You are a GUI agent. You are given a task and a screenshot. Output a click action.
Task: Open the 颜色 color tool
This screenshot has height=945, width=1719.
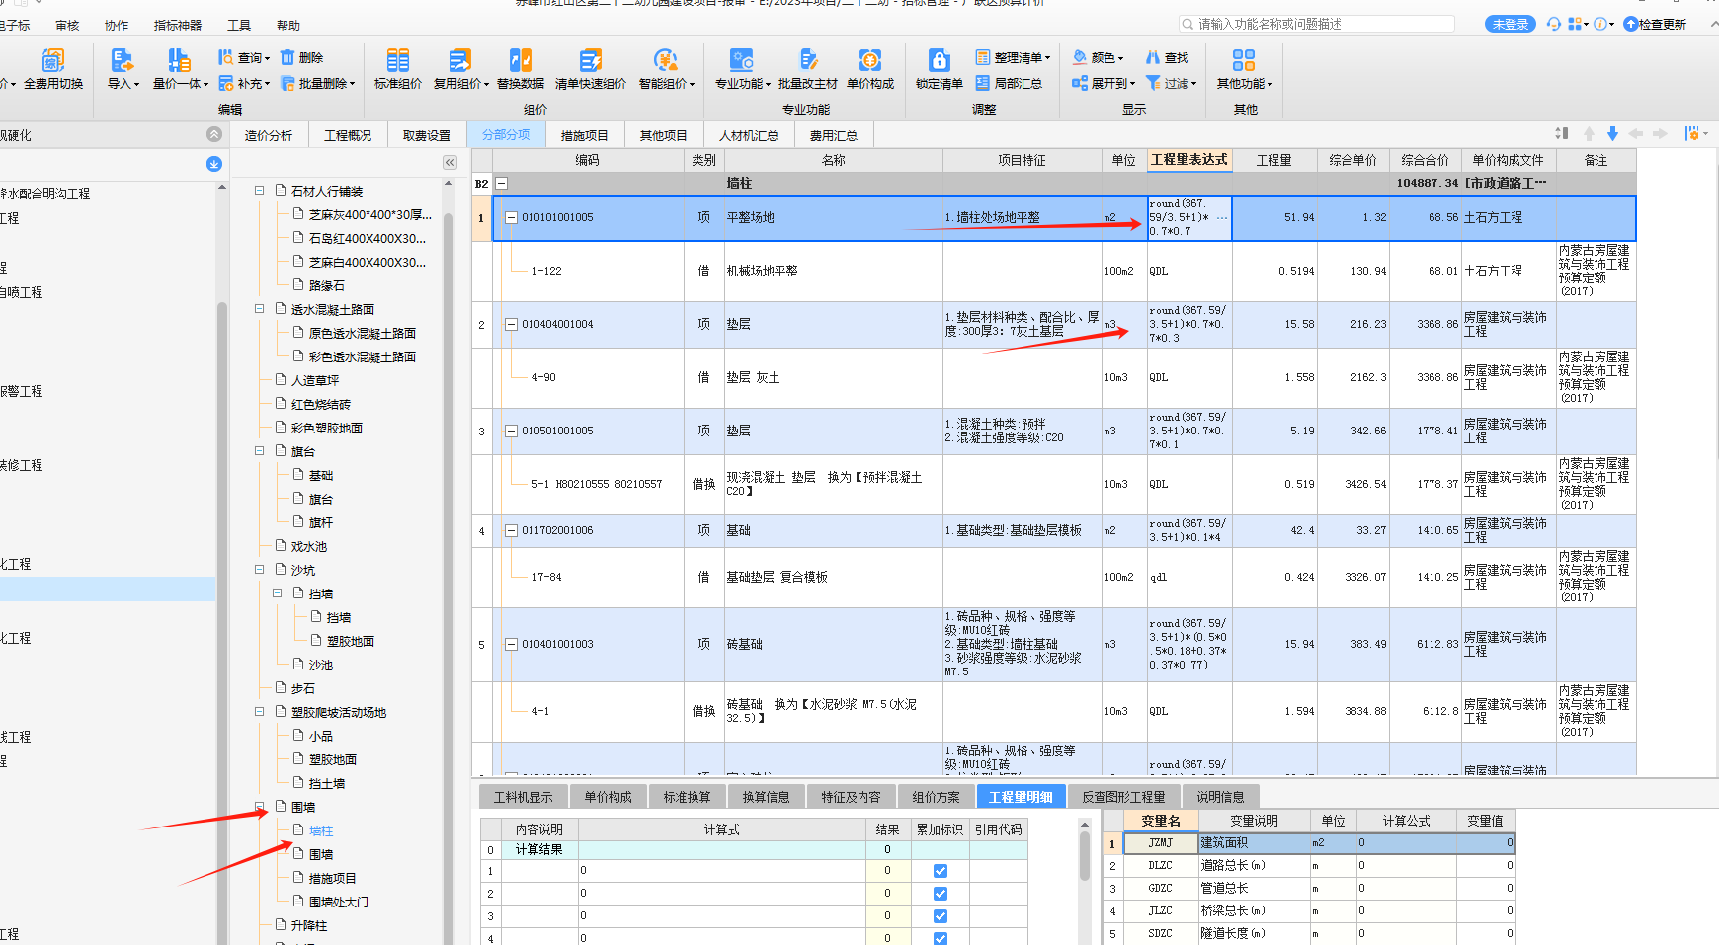click(x=1099, y=57)
